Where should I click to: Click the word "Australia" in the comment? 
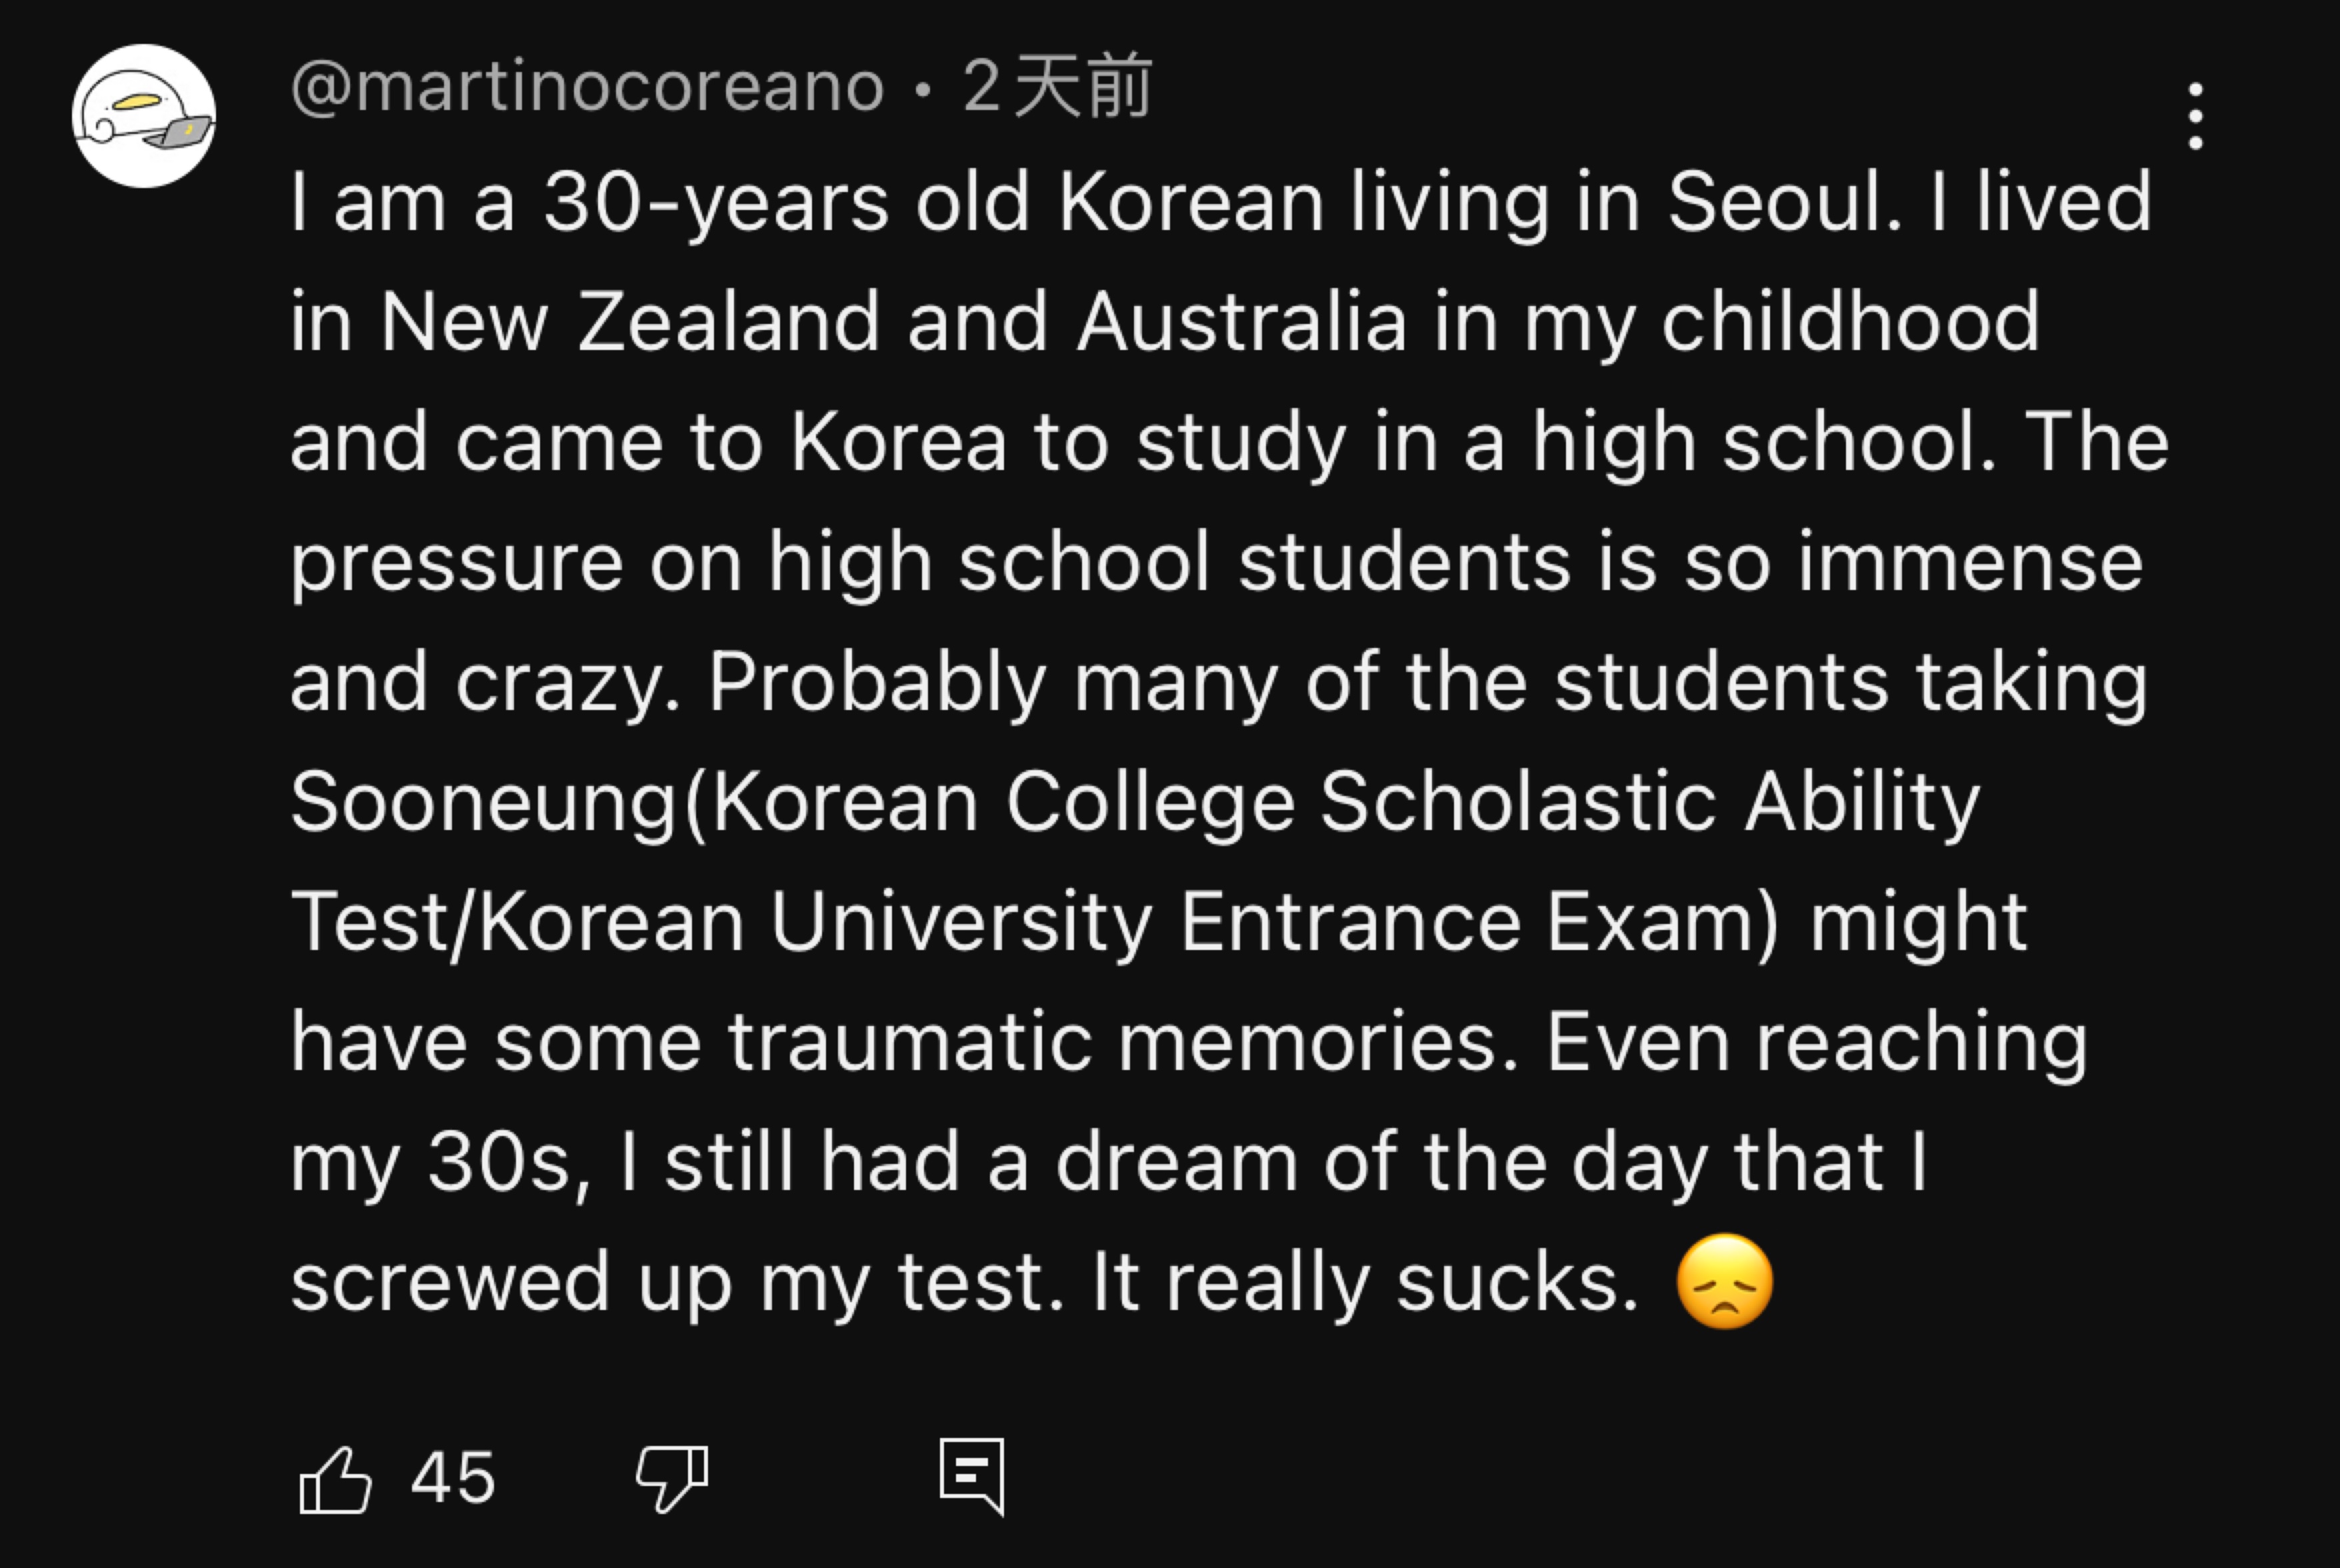1241,322
